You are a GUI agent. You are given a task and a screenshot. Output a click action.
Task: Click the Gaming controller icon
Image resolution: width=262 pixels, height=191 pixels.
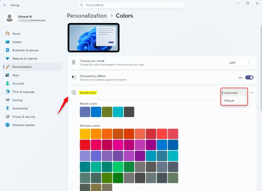coord(7,100)
